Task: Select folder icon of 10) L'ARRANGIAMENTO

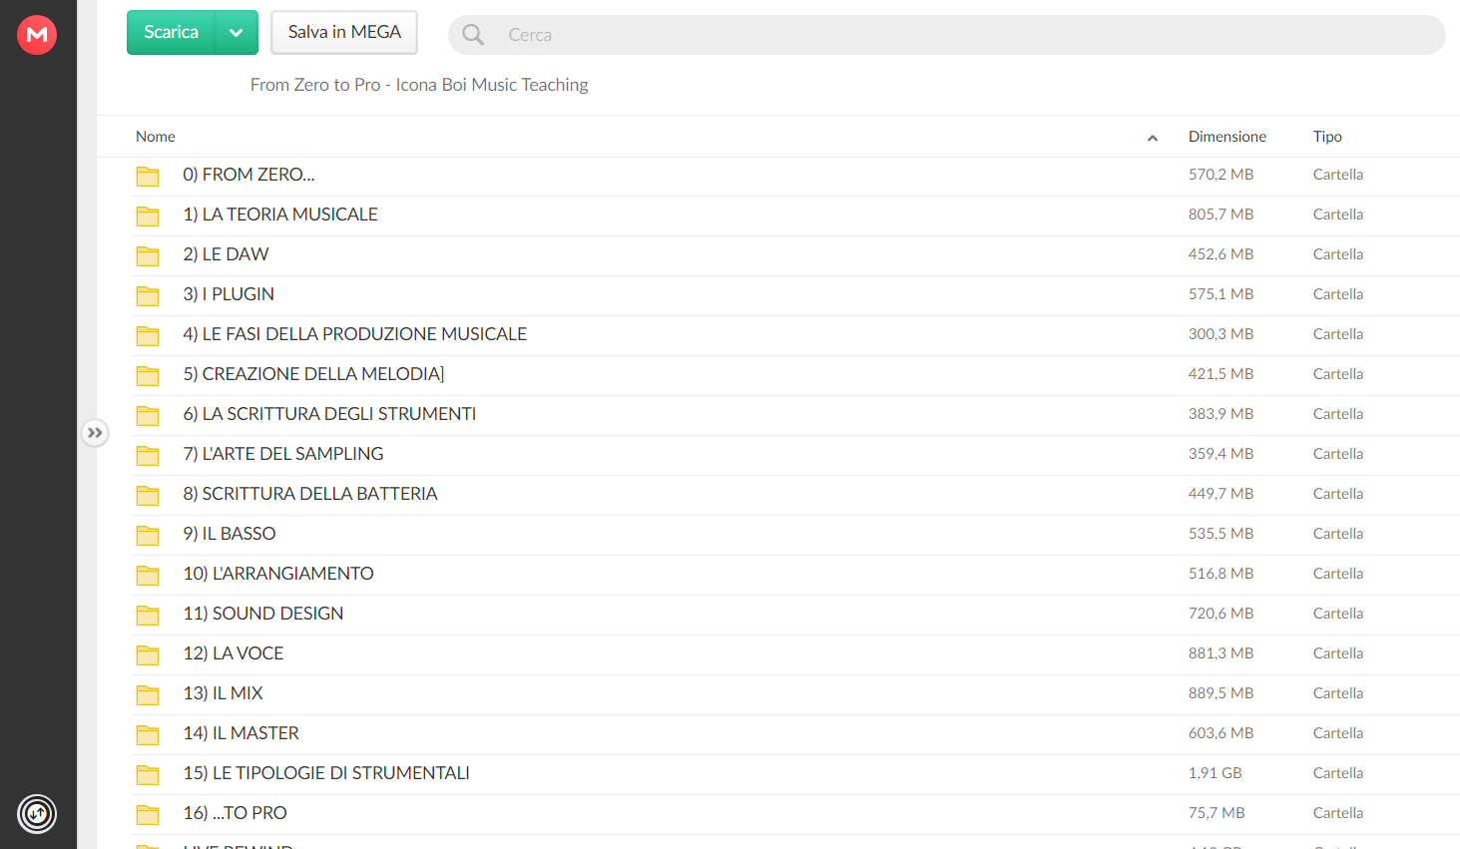Action: [x=148, y=575]
